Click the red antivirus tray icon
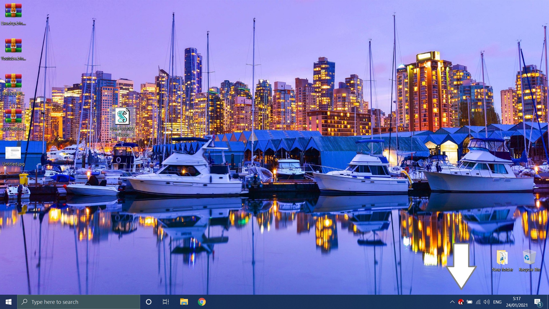The image size is (549, 309). pos(461,302)
